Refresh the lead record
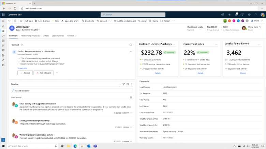 (165, 21)
